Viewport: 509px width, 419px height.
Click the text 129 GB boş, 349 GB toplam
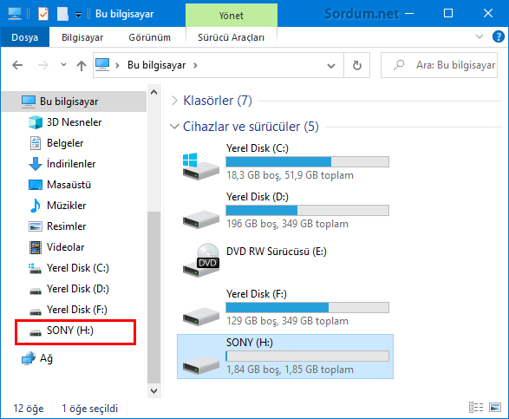tap(287, 321)
